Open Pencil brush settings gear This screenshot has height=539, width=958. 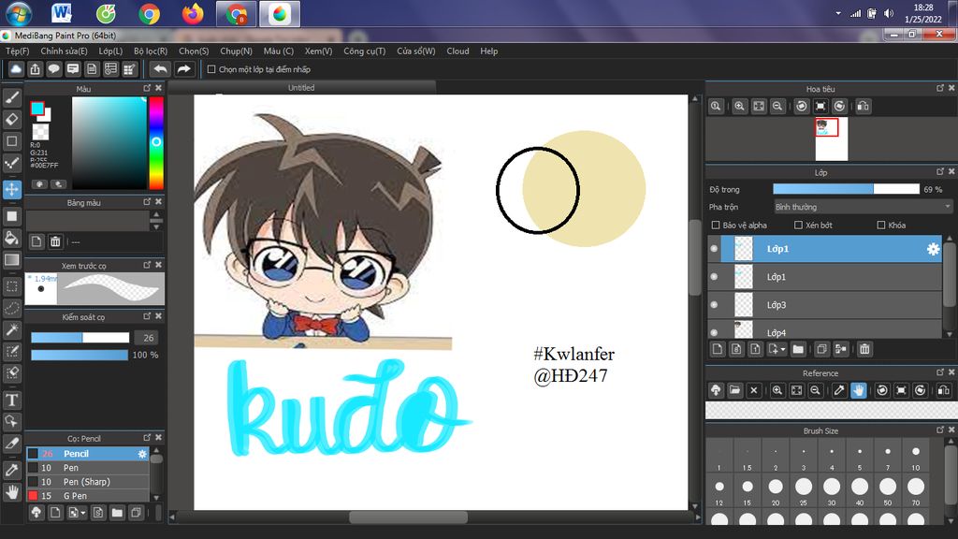(x=142, y=454)
